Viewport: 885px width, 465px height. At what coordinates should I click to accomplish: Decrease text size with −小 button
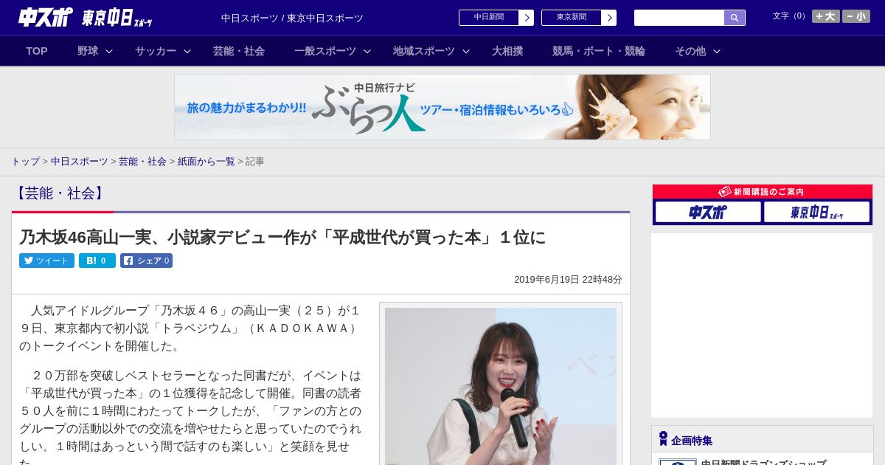coord(856,16)
